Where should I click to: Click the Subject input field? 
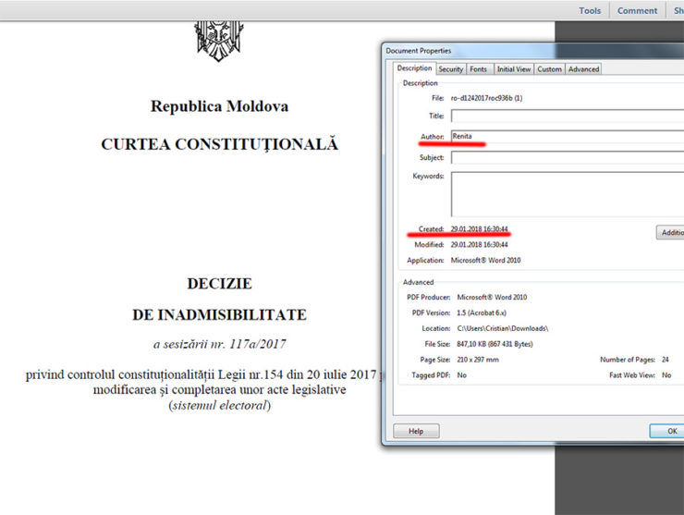(568, 157)
